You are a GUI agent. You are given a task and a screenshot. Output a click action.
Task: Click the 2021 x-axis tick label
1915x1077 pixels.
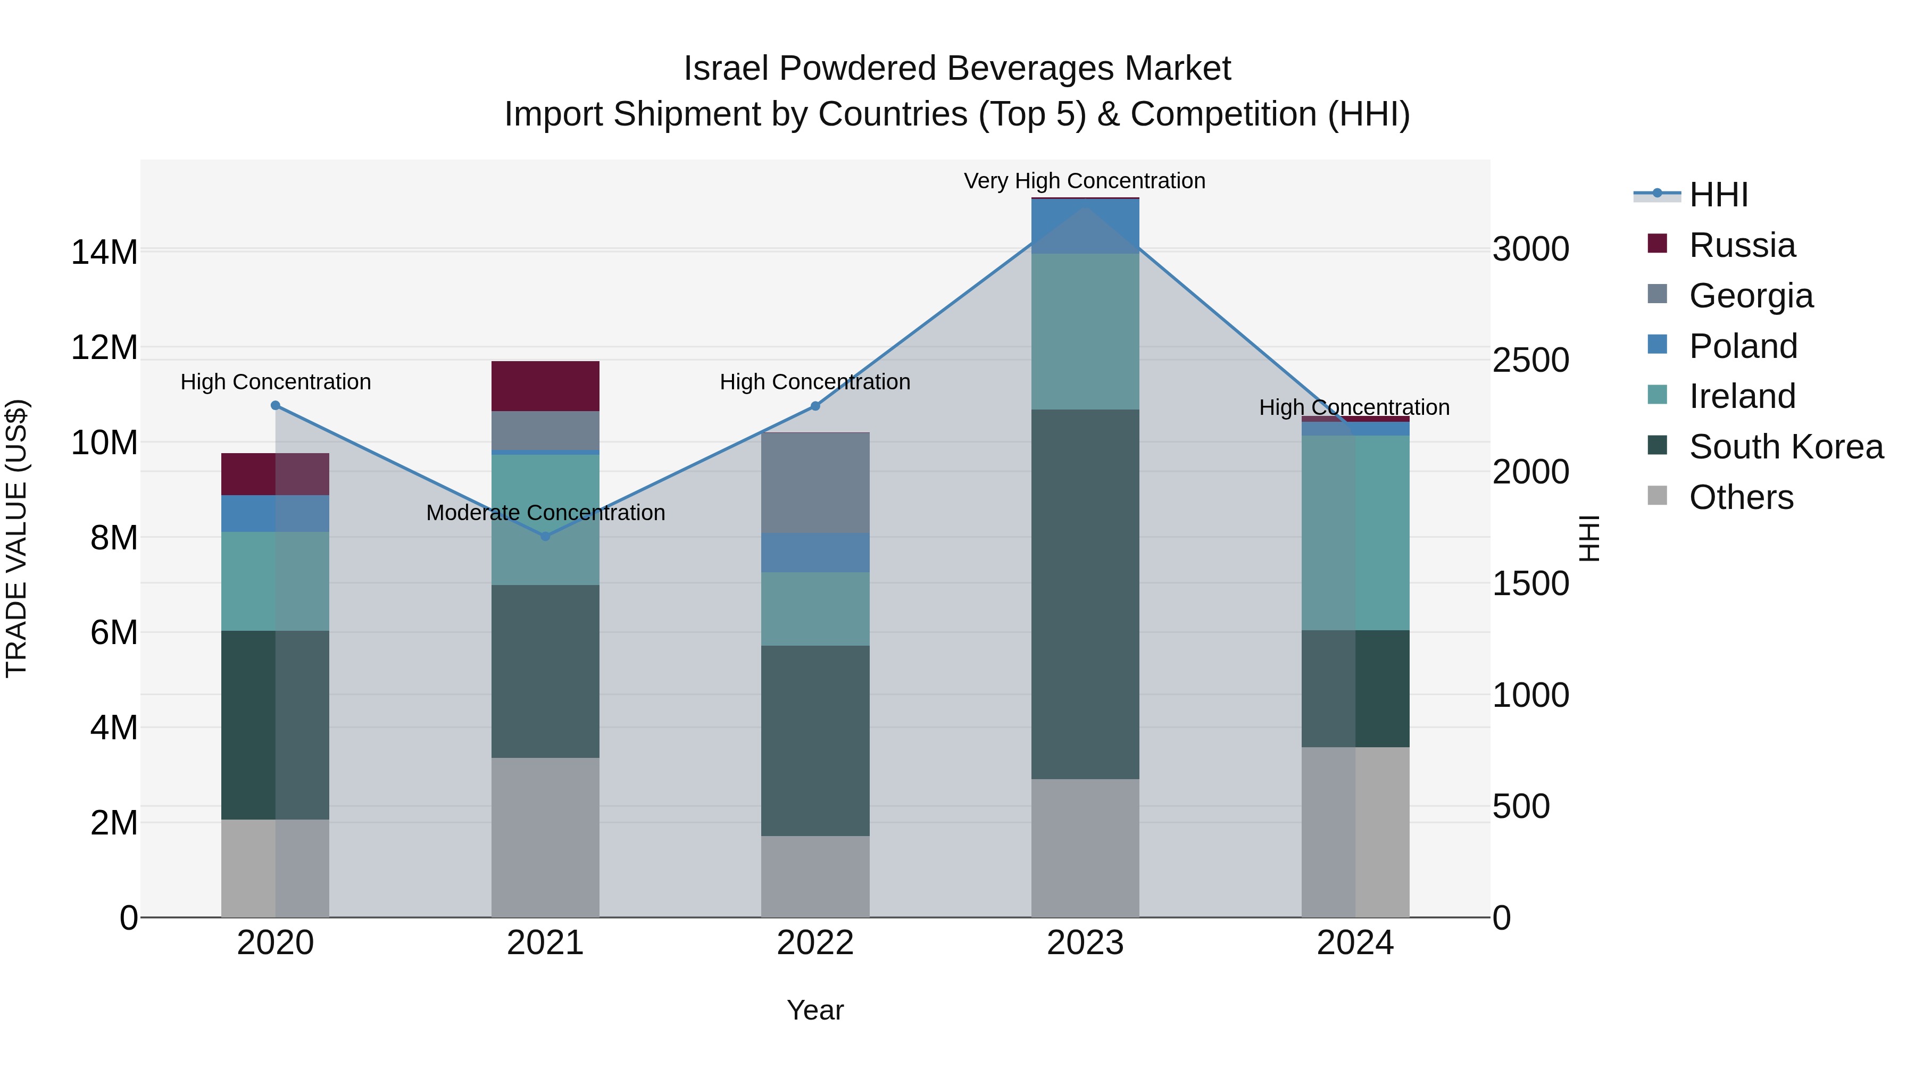(545, 943)
